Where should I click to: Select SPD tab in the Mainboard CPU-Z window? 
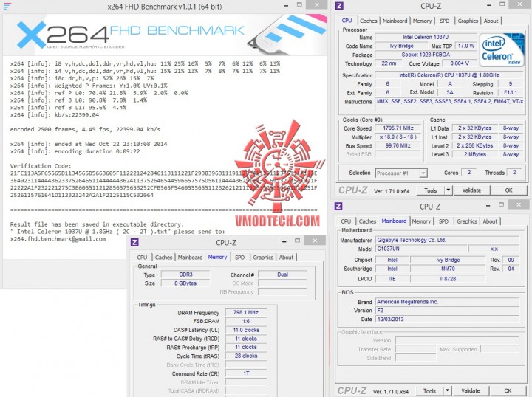[x=443, y=221]
